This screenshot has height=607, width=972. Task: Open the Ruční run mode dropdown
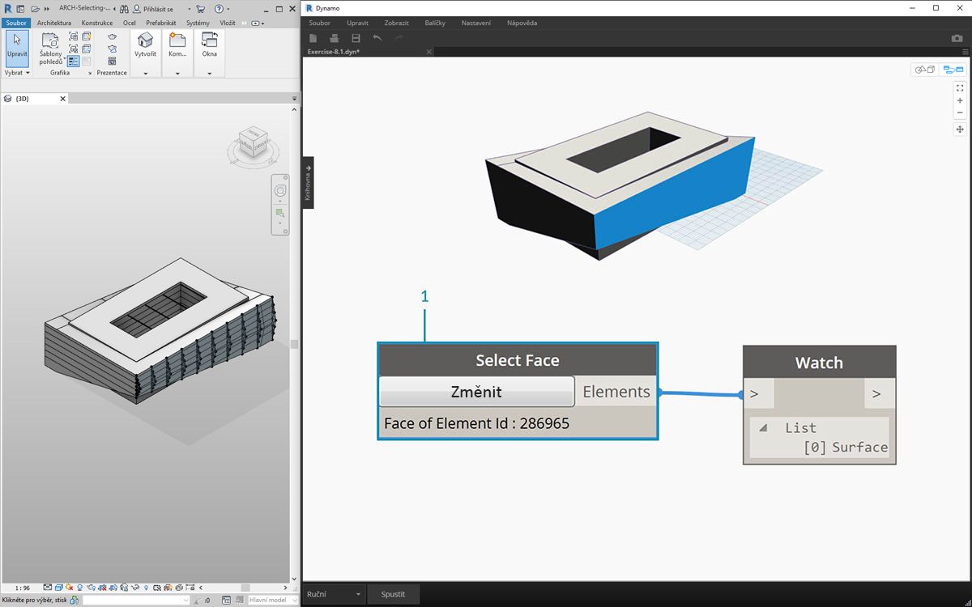(x=334, y=594)
